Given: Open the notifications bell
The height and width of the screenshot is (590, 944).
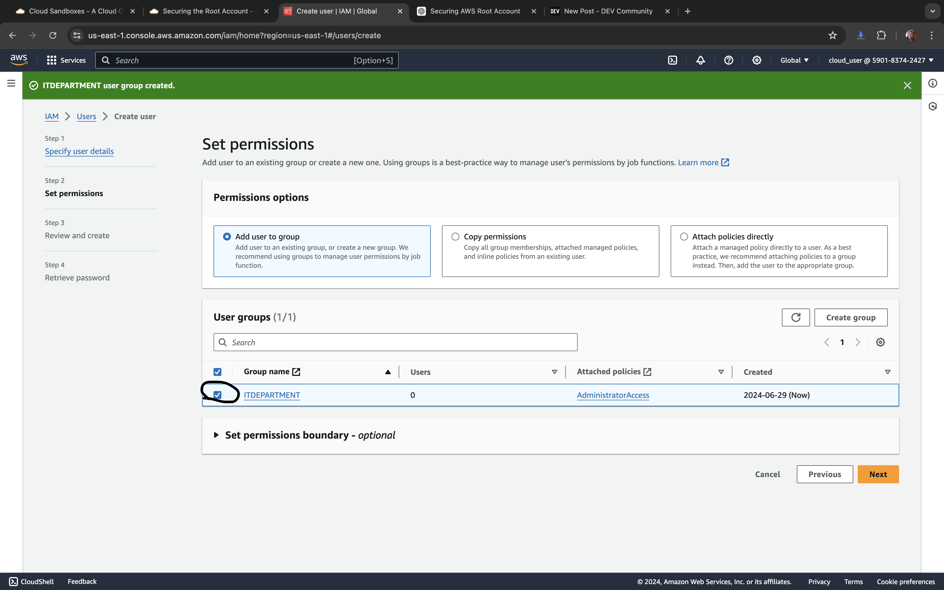Looking at the screenshot, I should (x=701, y=60).
